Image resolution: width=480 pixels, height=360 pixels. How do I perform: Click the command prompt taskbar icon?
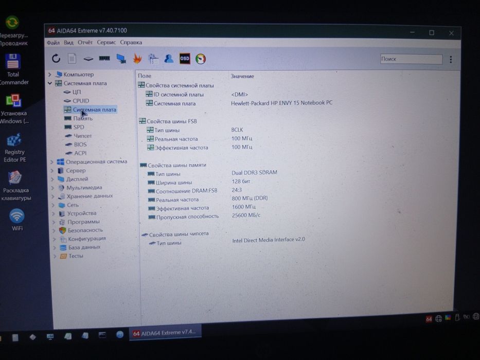click(x=102, y=335)
